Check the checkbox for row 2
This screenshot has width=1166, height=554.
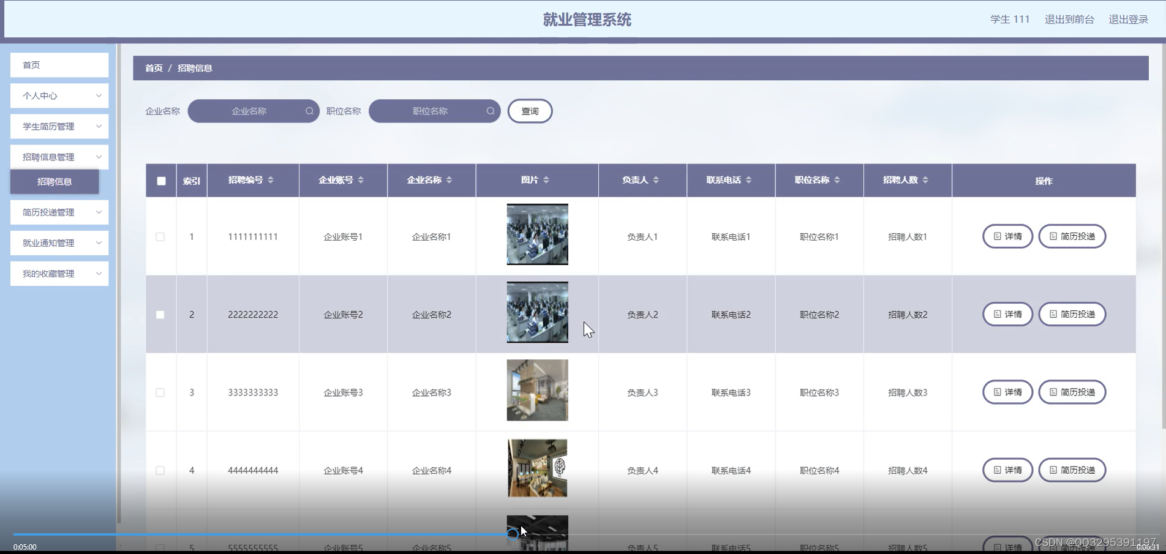(x=160, y=314)
